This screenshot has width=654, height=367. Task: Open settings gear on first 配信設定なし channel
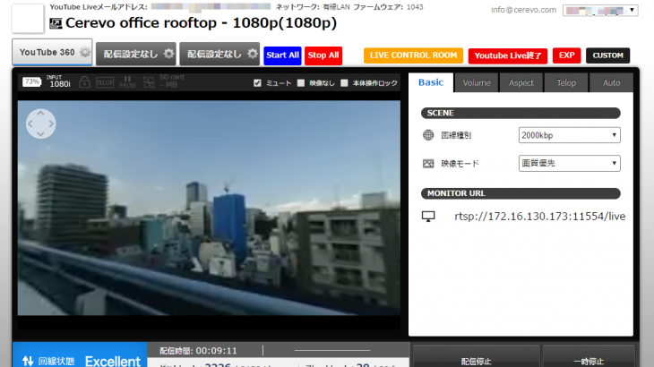point(168,54)
